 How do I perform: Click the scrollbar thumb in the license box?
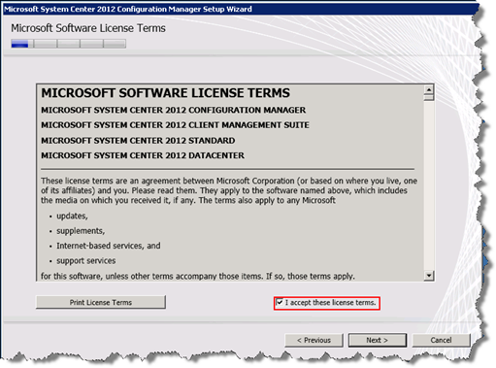tap(429, 97)
